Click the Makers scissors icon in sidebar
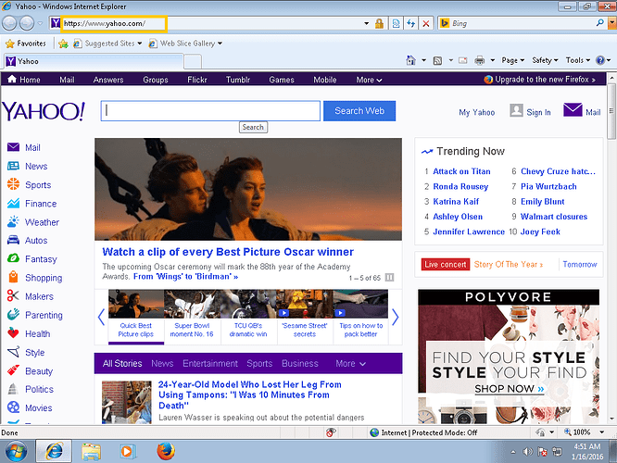617x463 pixels. tap(13, 295)
